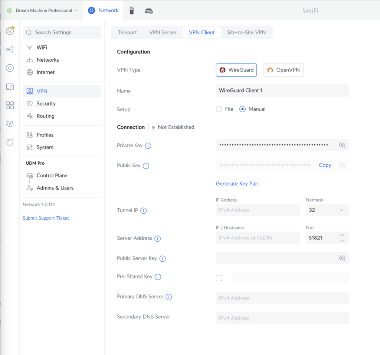Open console settings gear icon in the top bar

pyautogui.click(x=149, y=10)
